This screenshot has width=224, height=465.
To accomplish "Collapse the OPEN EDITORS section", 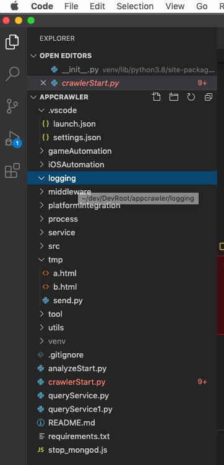I will [33, 56].
